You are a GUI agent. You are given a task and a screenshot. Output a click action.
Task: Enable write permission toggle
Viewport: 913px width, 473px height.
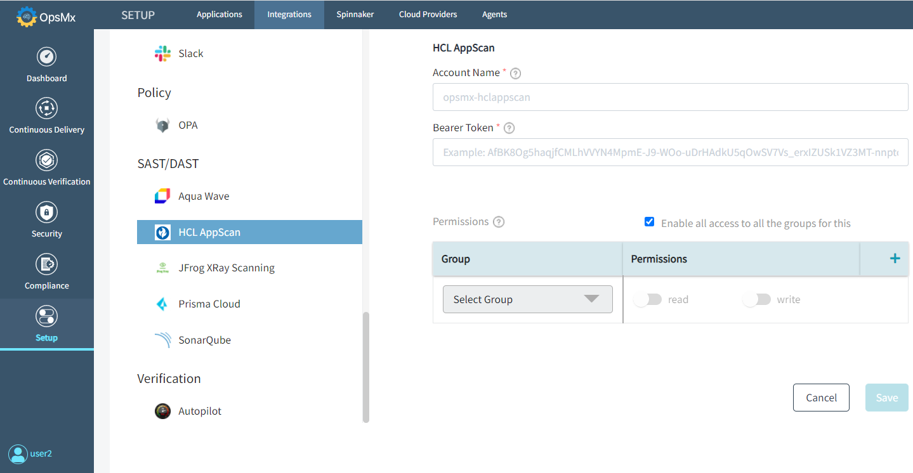point(756,299)
